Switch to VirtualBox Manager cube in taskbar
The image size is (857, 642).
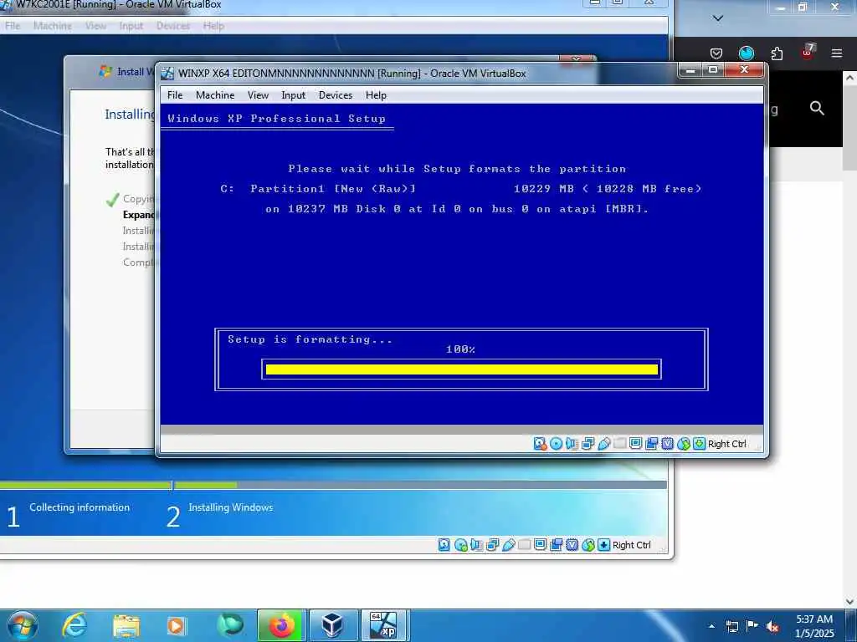click(x=332, y=626)
